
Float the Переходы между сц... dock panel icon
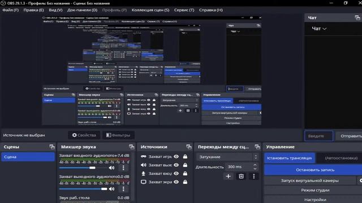257,147
